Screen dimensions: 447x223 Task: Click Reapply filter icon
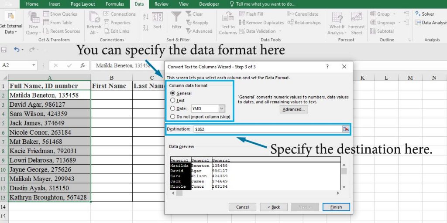click(x=189, y=23)
